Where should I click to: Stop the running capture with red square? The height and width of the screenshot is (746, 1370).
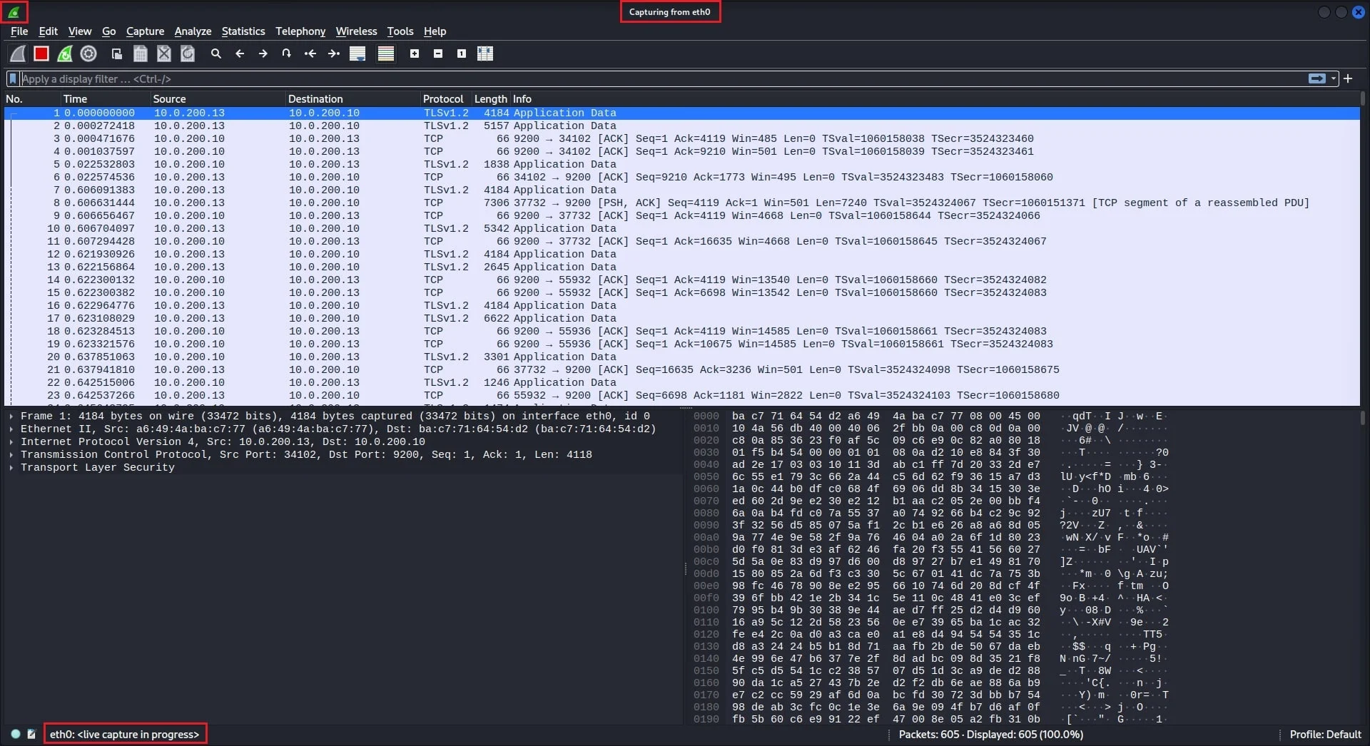pos(41,53)
